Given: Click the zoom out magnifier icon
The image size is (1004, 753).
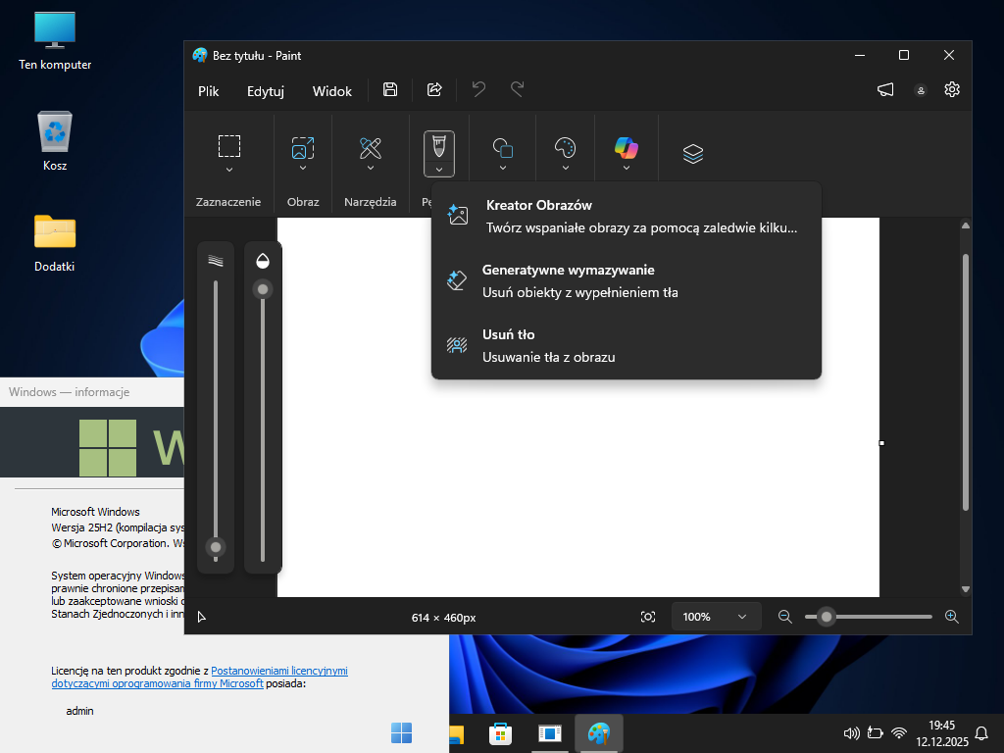Looking at the screenshot, I should pos(784,617).
